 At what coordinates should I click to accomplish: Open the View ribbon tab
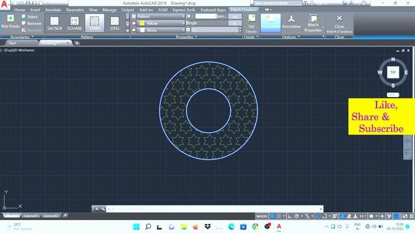tap(93, 10)
